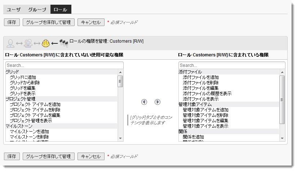Click the top キャンセル button

pyautogui.click(x=91, y=22)
